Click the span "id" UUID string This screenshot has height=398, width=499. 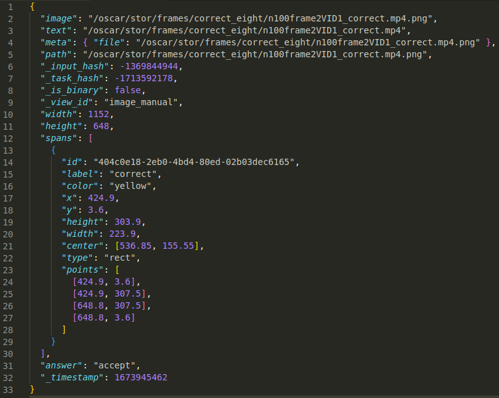pos(194,162)
